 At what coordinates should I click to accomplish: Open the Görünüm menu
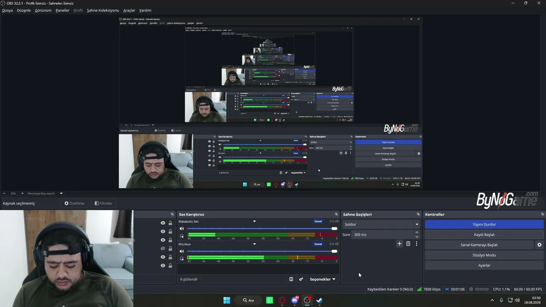[x=43, y=10]
